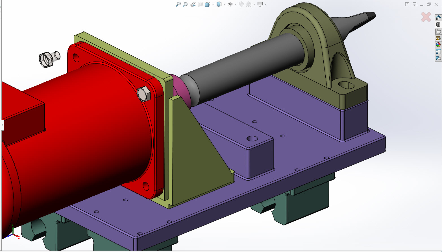Image resolution: width=442 pixels, height=252 pixels.
Task: Expand the Display Style dropdown arrow
Action: click(224, 4)
